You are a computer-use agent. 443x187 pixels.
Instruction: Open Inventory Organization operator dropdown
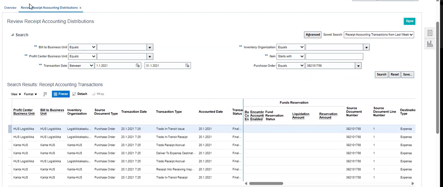point(290,47)
